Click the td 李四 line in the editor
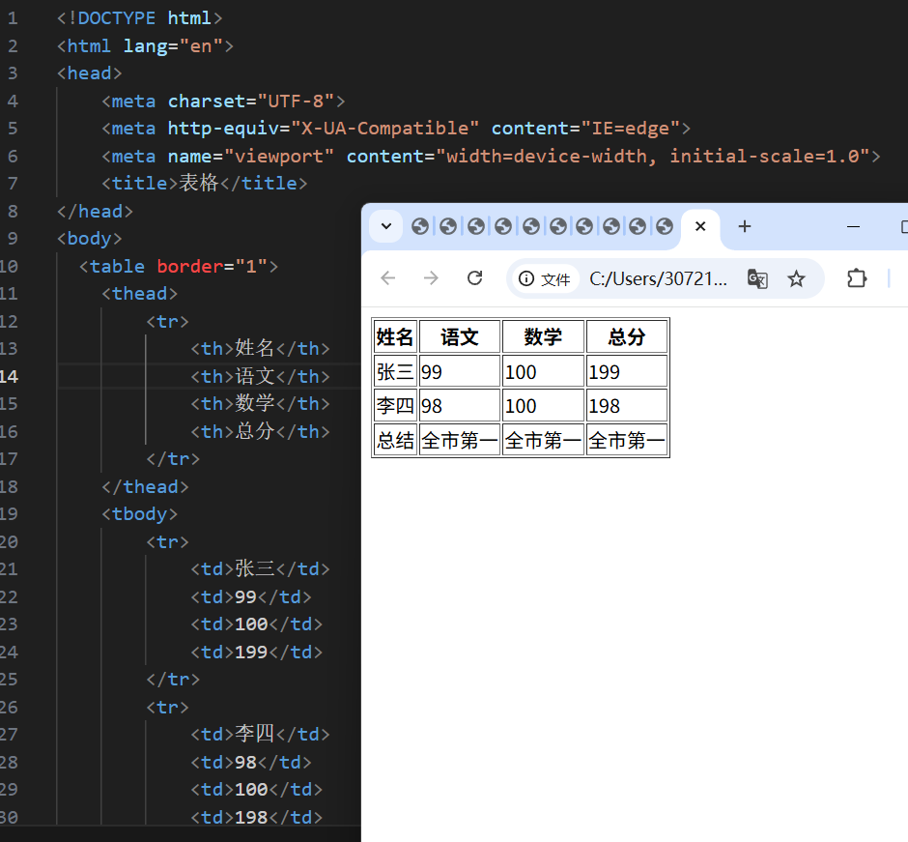Image resolution: width=908 pixels, height=842 pixels. tap(261, 735)
